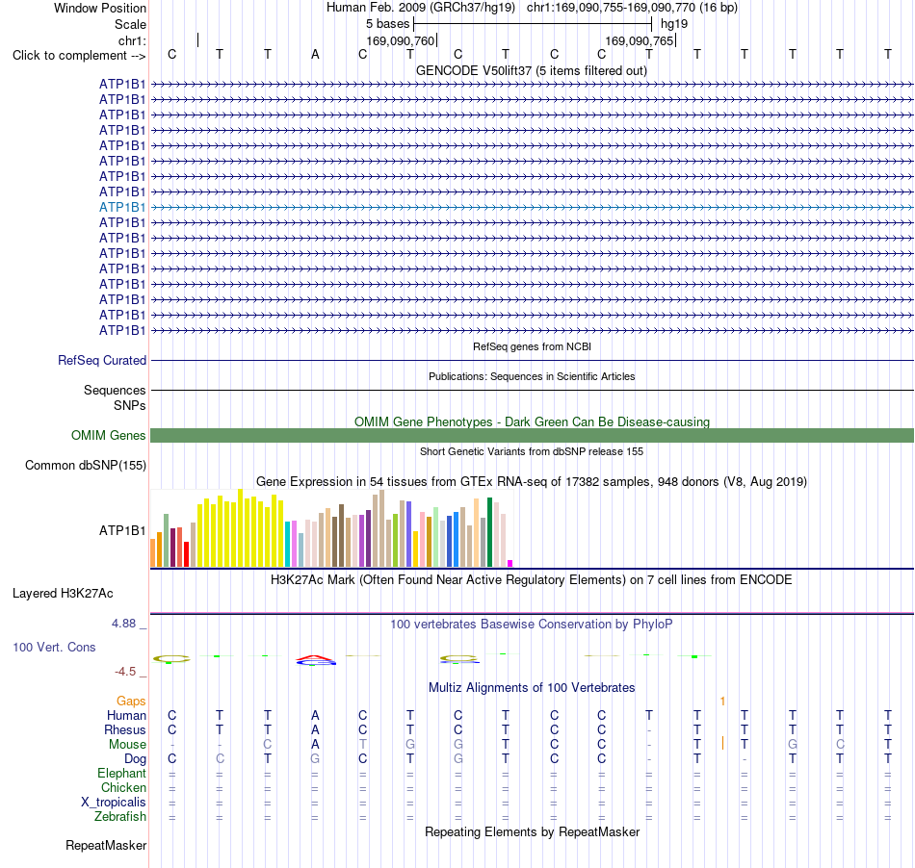Open the 'RefSeq genes from NCBI' track title

click(x=533, y=346)
